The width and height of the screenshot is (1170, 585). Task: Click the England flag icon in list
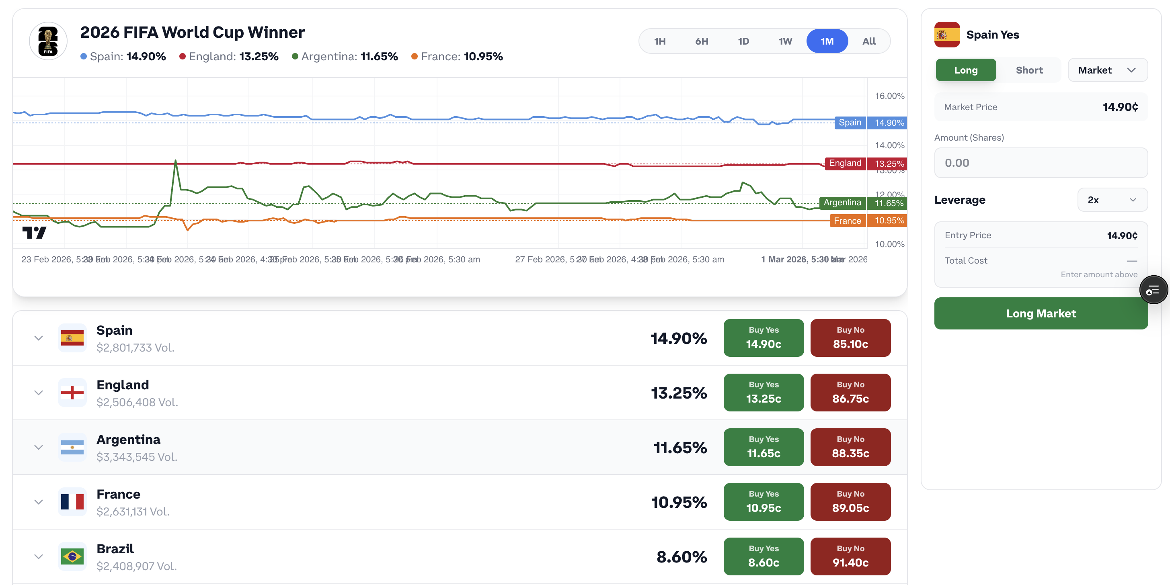coord(72,393)
